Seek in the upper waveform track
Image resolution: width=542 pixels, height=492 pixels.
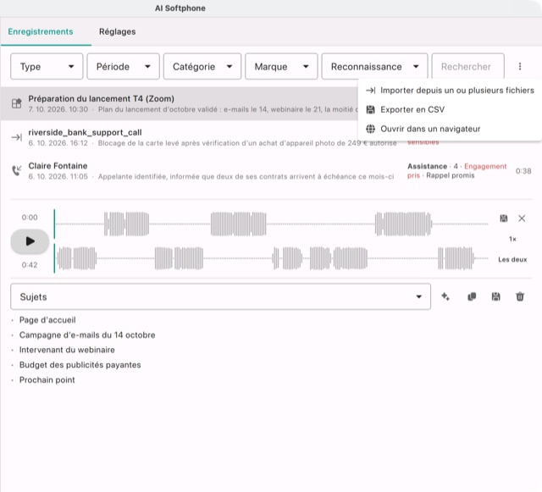(271, 224)
